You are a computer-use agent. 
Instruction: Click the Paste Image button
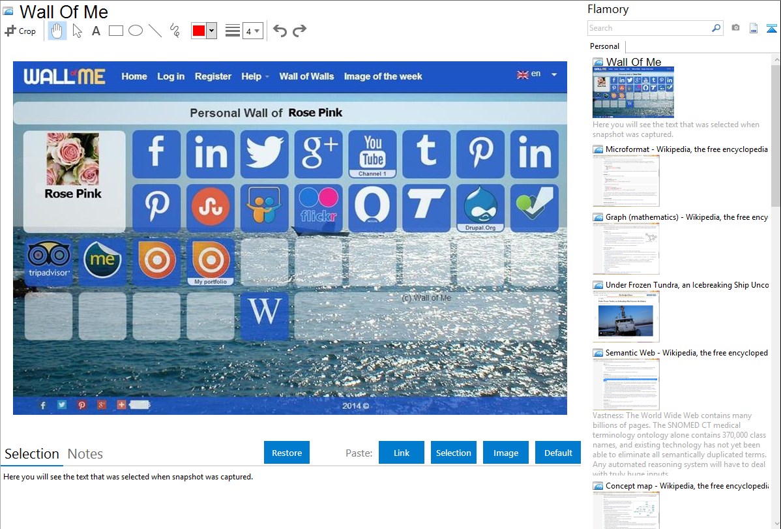(505, 453)
